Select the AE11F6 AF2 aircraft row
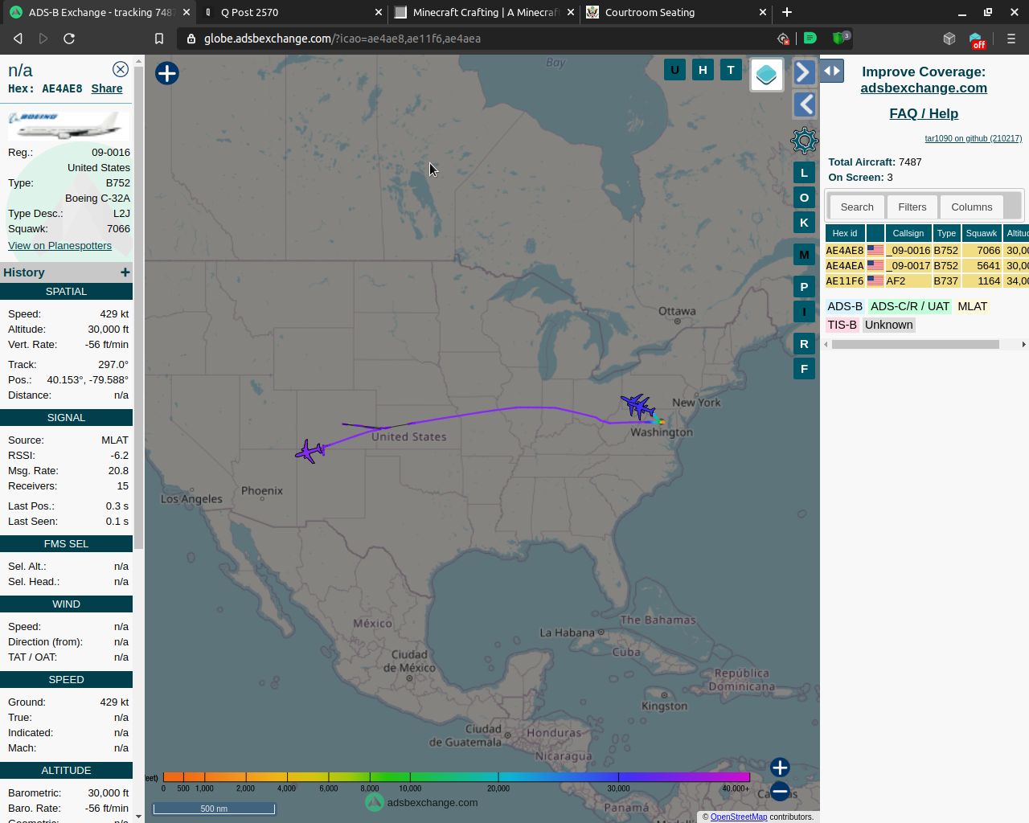This screenshot has width=1029, height=823. click(927, 280)
